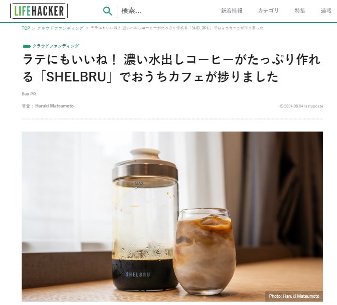Open author Haruki Matsumoto's page
The width and height of the screenshot is (337, 305).
[54, 106]
